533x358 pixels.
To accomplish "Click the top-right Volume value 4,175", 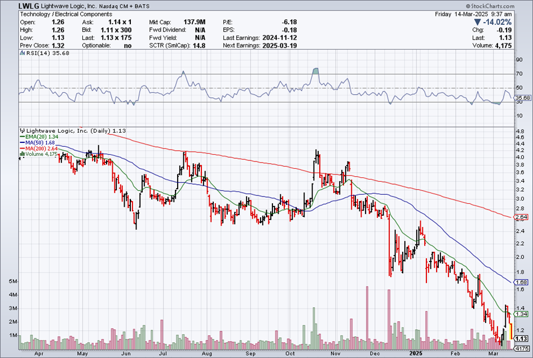I will click(503, 46).
